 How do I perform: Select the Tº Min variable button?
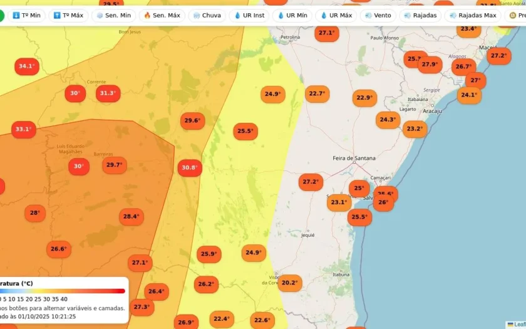(x=26, y=16)
